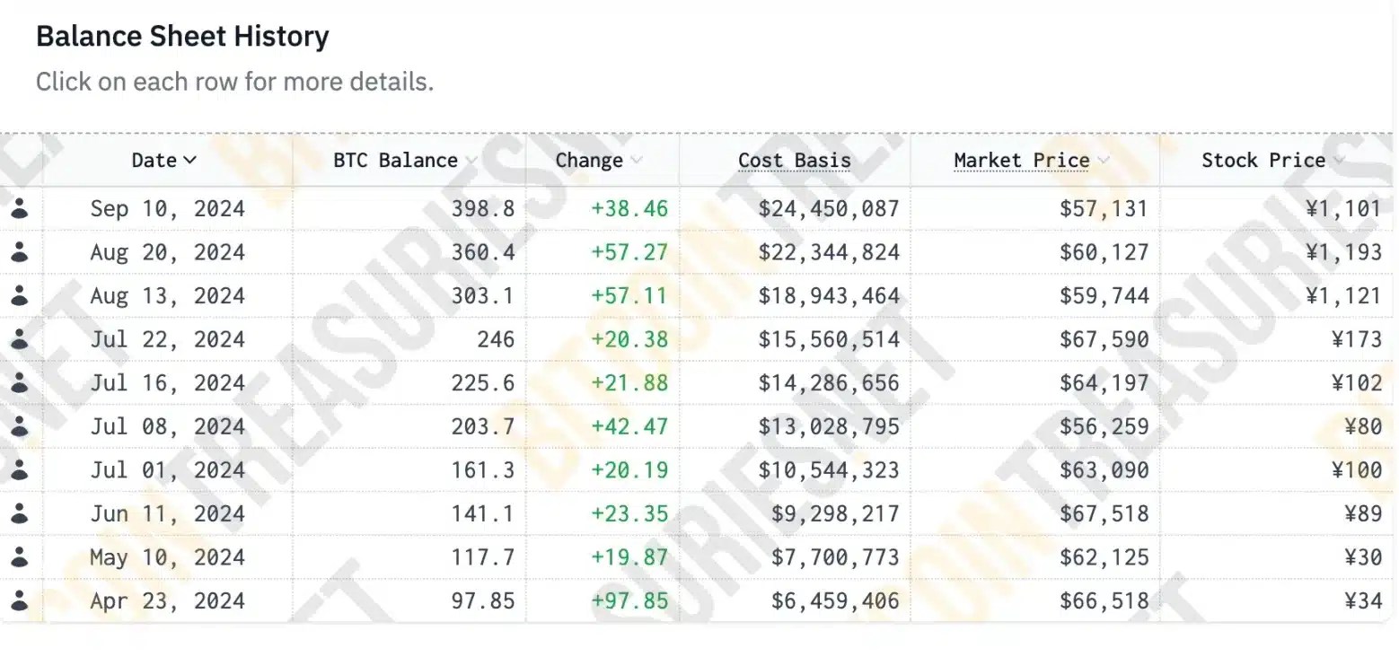Click the user icon beside Jun 11, 2024
Screen dimensions: 1399x657
pyautogui.click(x=20, y=513)
